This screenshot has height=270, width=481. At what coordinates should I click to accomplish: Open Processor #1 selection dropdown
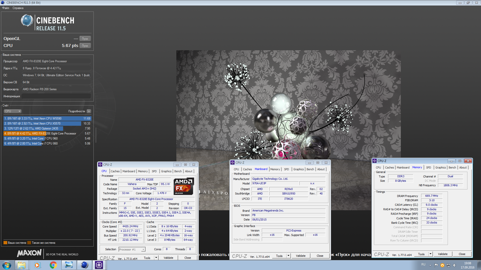132,249
